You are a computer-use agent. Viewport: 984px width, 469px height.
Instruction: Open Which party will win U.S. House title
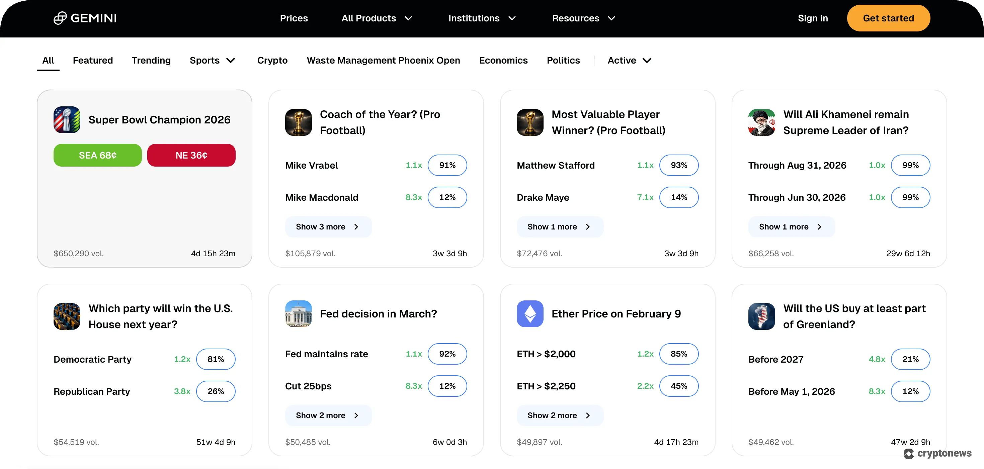[160, 316]
